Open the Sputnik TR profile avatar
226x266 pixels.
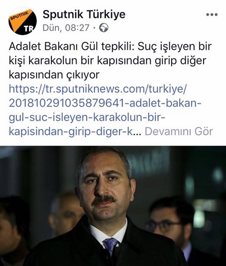(22, 21)
